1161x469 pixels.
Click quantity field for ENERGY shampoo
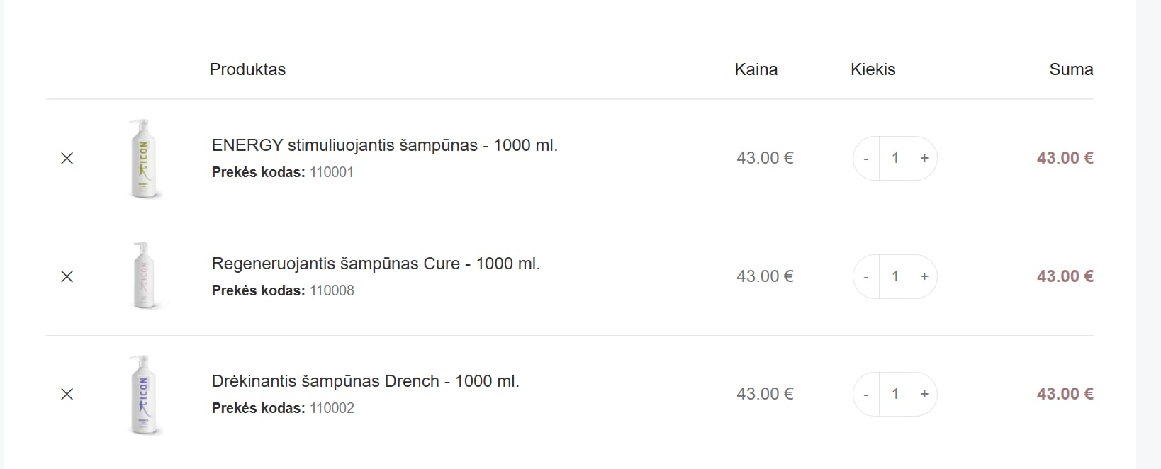(895, 159)
